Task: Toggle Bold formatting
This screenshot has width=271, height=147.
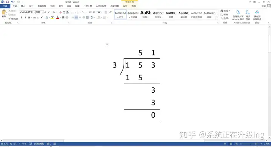Action: click(21, 17)
